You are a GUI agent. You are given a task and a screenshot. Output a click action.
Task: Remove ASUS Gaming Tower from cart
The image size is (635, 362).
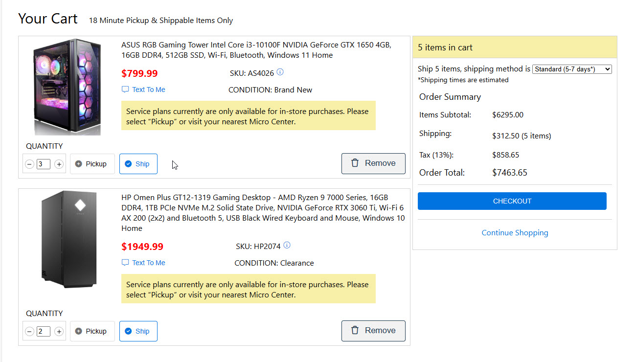[x=373, y=163]
